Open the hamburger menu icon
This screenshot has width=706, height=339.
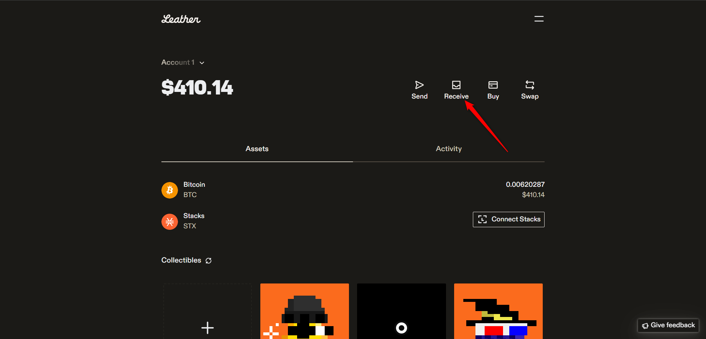click(x=539, y=19)
